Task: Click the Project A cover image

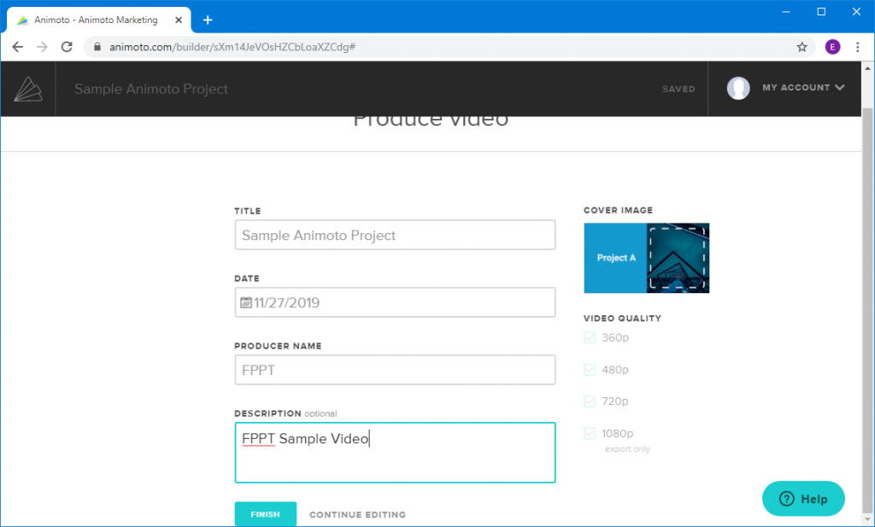Action: pyautogui.click(x=646, y=258)
